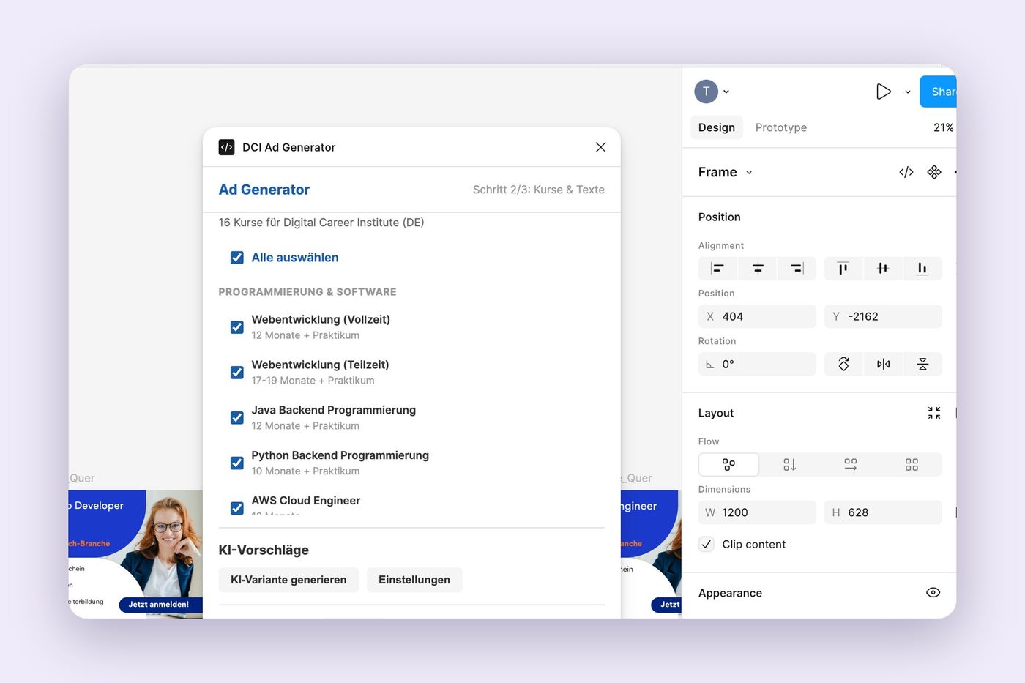Click the Einstellungen button
The width and height of the screenshot is (1025, 683).
point(414,580)
